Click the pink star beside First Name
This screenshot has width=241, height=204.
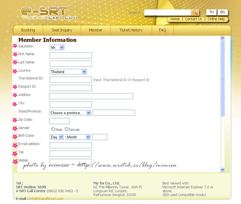point(15,54)
